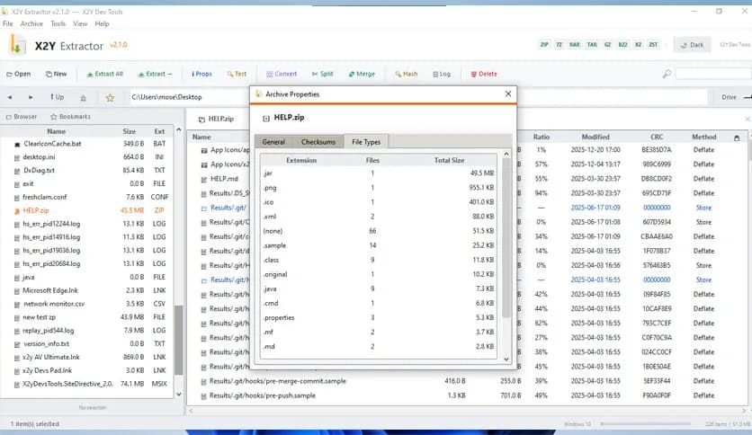Run the archive Test tool
The width and height of the screenshot is (752, 435).
point(237,74)
